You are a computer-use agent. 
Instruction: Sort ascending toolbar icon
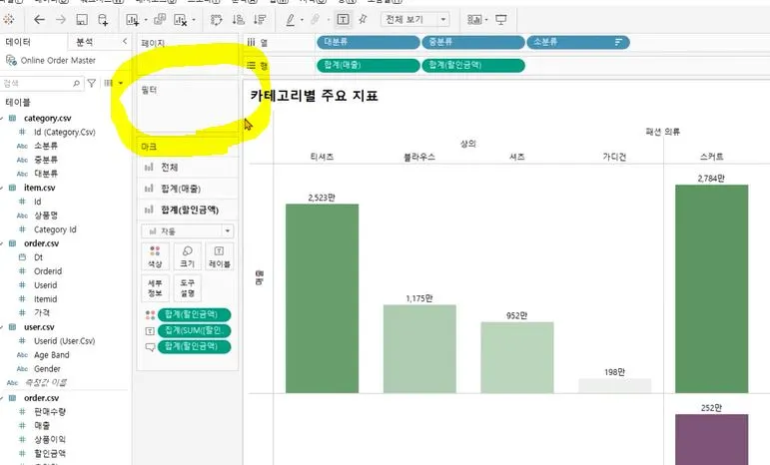pyautogui.click(x=238, y=20)
